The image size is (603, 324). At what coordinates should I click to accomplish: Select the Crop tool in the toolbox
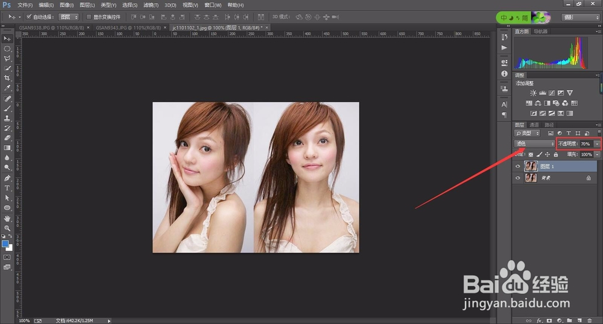[7, 78]
